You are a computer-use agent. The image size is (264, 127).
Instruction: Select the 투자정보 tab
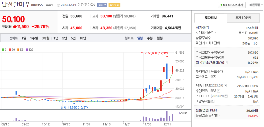point(211,18)
